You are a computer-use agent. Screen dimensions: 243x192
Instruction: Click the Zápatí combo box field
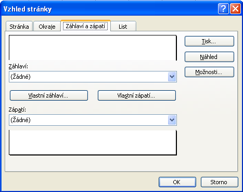93,120
